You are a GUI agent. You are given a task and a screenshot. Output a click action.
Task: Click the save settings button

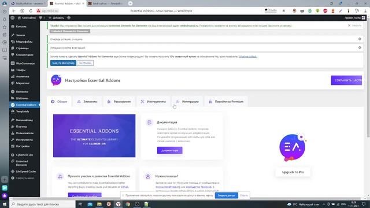[346, 80]
